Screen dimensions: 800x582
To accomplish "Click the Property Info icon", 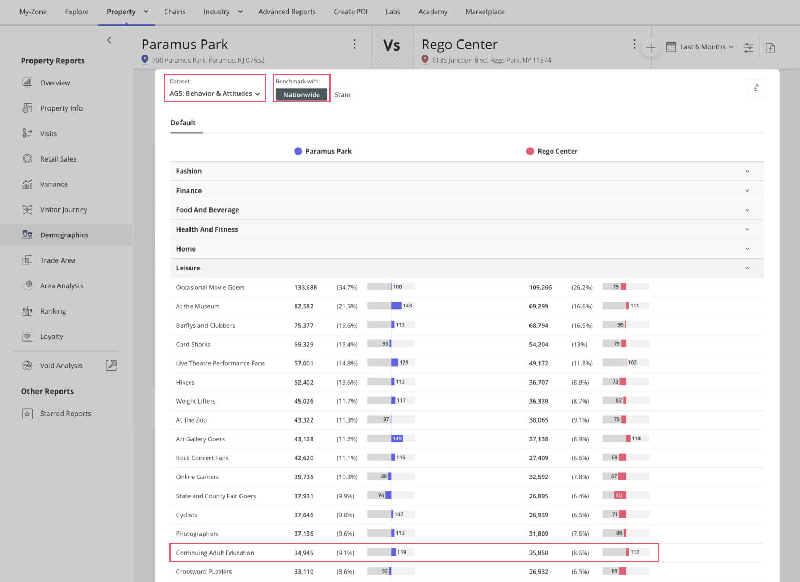I will click(x=27, y=108).
